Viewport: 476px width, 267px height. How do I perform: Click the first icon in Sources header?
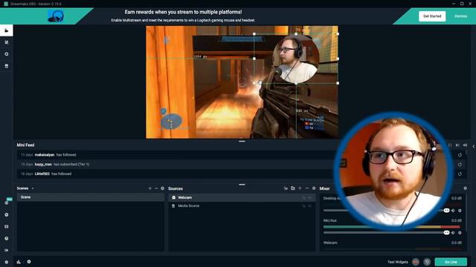pyautogui.click(x=286, y=188)
